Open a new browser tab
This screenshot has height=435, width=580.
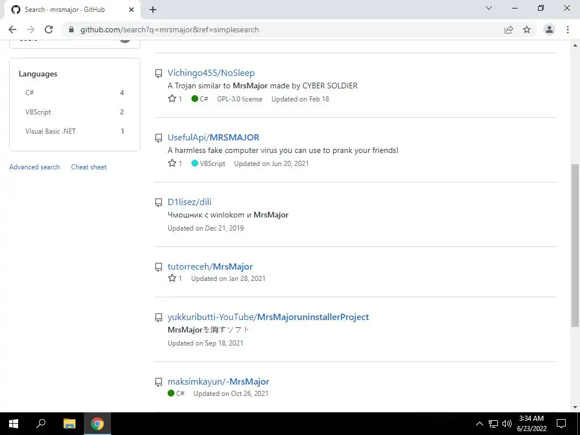tap(153, 10)
